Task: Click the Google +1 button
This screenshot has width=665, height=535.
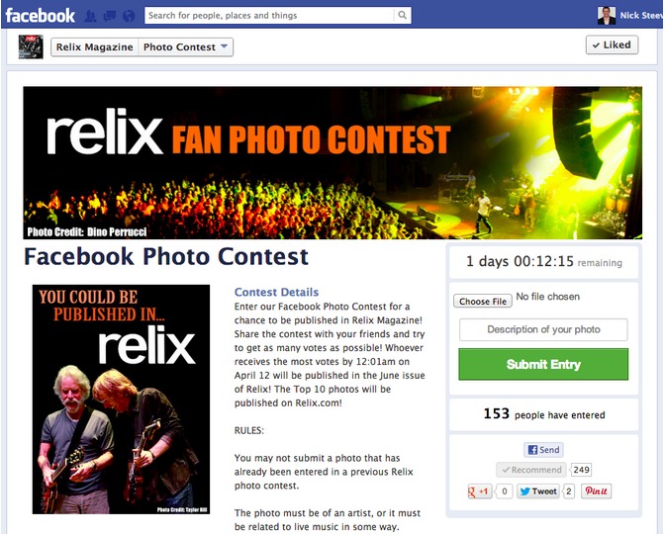Action: (479, 491)
